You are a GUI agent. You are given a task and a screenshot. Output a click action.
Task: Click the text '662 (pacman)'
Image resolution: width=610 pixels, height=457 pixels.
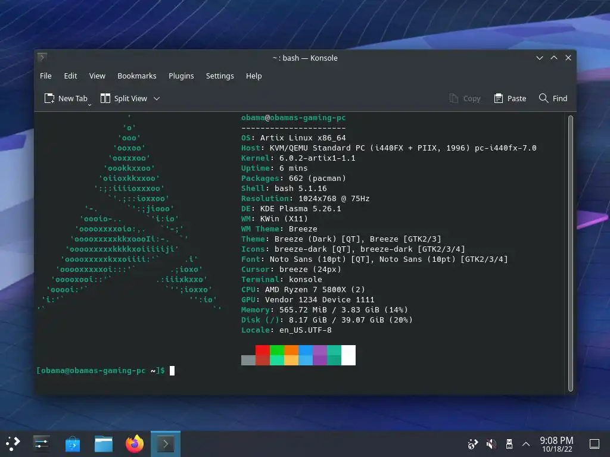click(x=318, y=179)
